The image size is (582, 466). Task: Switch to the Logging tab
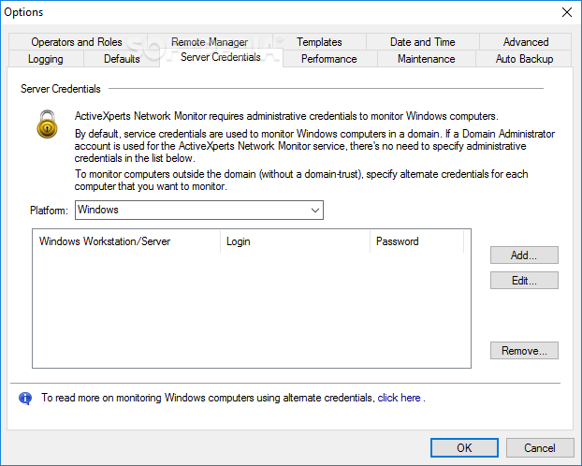point(46,59)
